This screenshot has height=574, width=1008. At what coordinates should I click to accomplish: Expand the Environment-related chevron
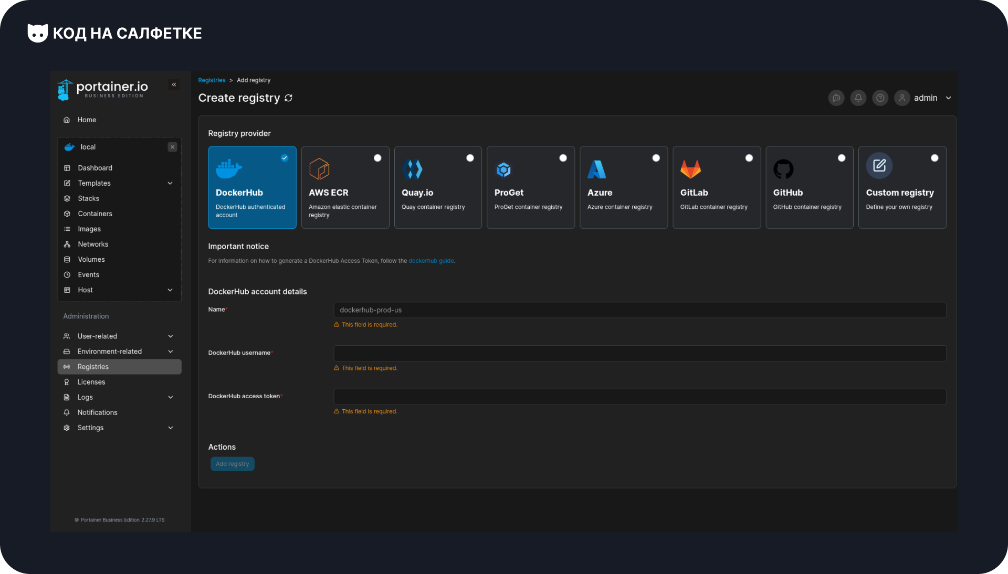tap(171, 352)
